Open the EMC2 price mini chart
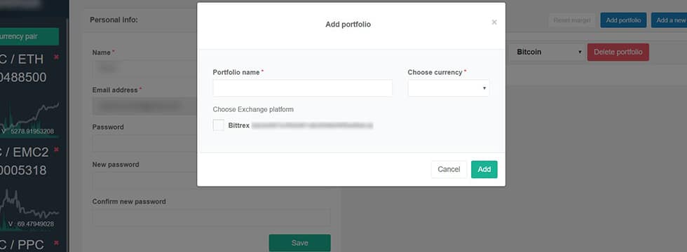Viewport: 687px width, 252px height. pyautogui.click(x=29, y=210)
